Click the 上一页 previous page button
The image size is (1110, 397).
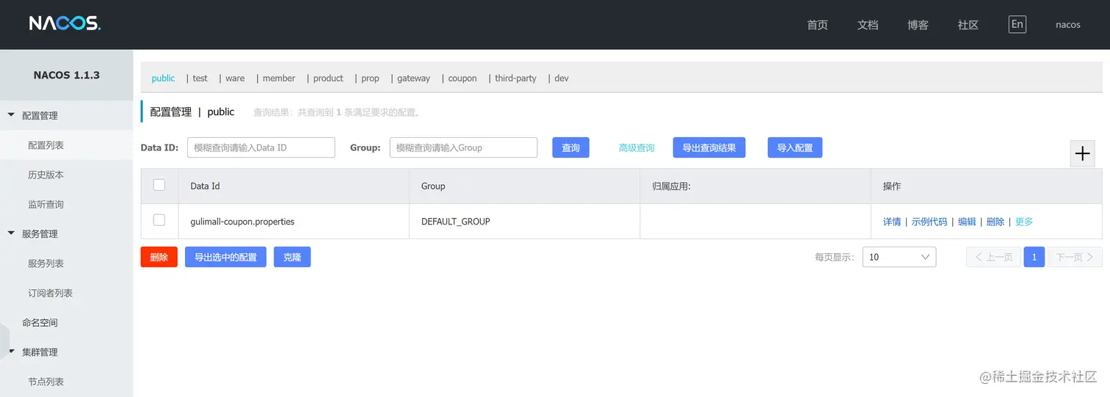993,257
